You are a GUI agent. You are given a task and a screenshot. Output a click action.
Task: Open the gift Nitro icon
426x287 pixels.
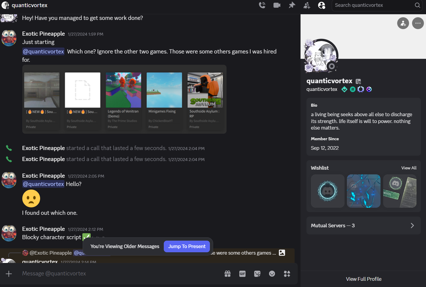[227, 274]
